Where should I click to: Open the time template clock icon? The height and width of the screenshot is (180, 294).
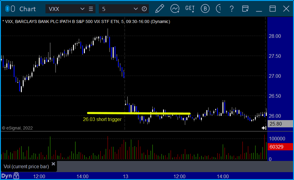pyautogui.click(x=144, y=9)
